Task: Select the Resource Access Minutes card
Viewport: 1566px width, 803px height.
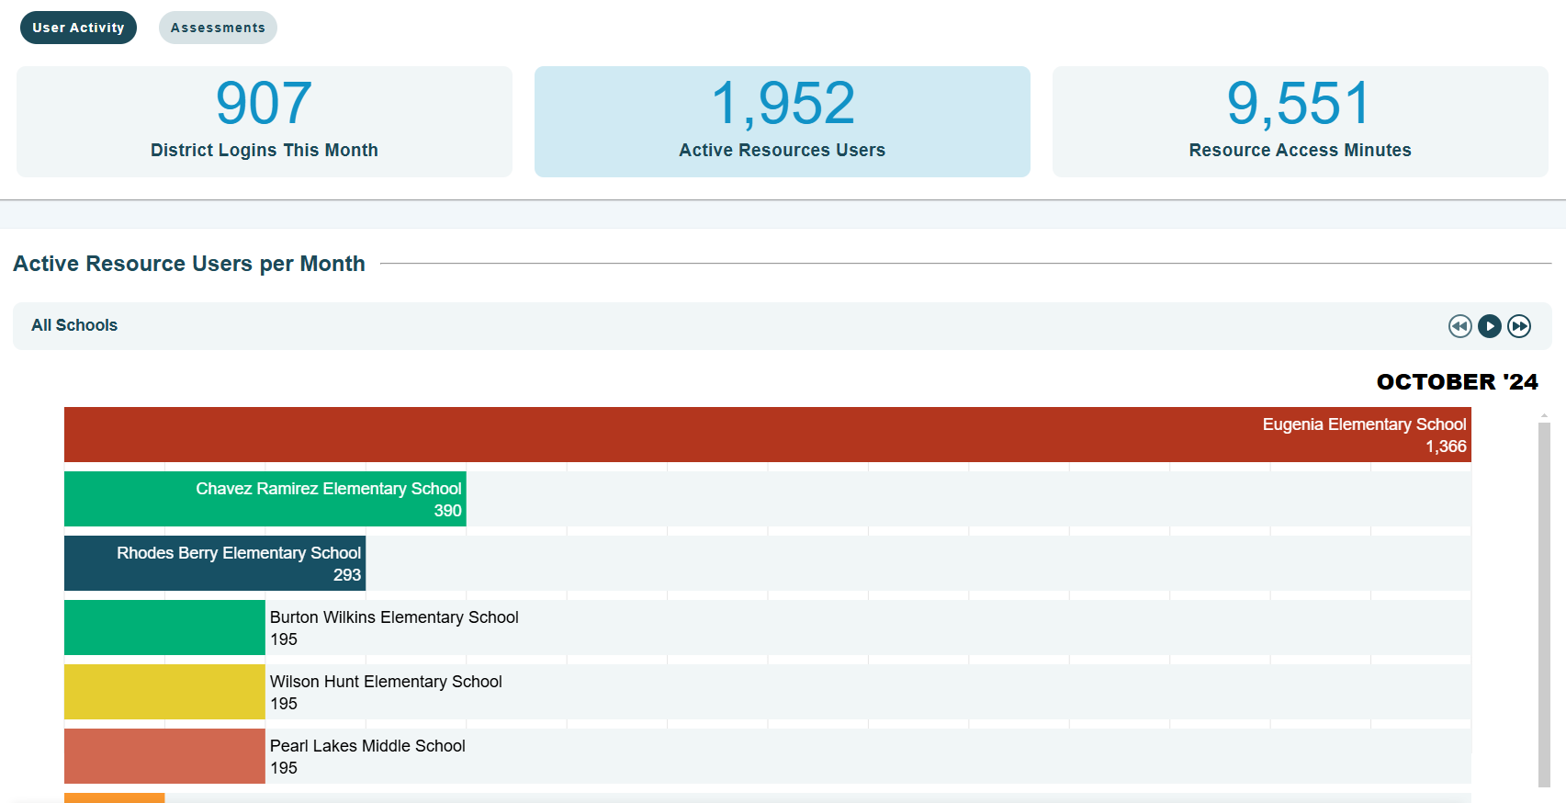Action: pos(1301,121)
